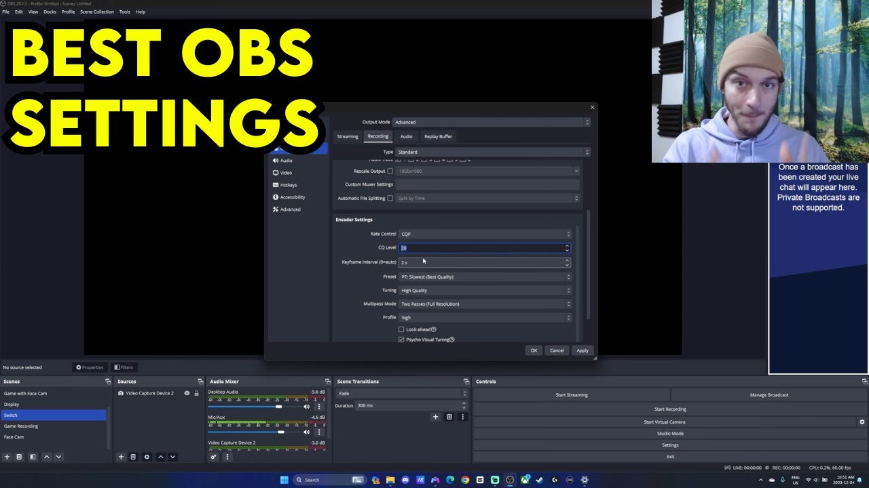Open Chrome from the taskbar
869x488 pixels.
pos(465,480)
